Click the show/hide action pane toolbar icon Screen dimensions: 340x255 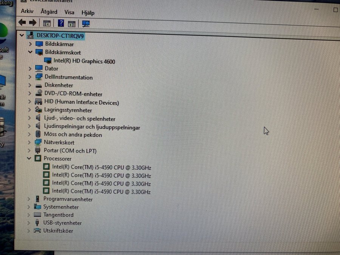(72, 24)
